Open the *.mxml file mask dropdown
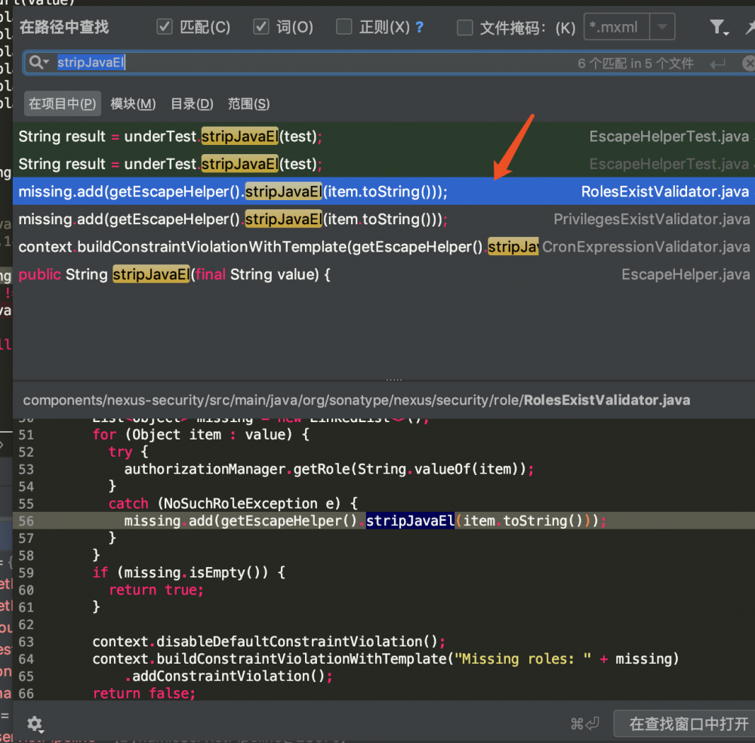755x743 pixels. coord(662,26)
